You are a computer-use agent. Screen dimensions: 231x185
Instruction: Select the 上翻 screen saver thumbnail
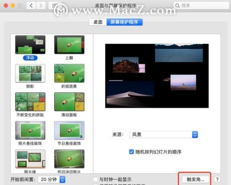pos(69,45)
